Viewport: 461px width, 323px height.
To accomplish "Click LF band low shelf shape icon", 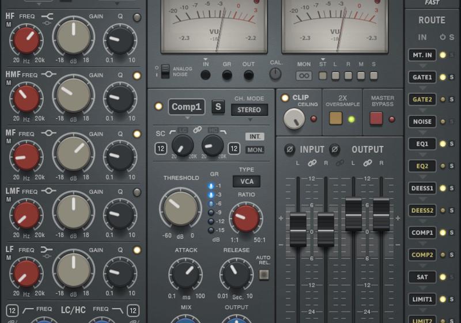I will tap(47, 250).
